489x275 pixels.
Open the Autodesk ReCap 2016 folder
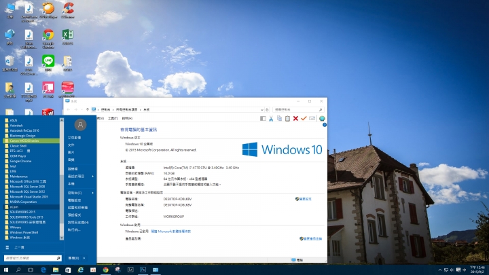click(x=24, y=130)
